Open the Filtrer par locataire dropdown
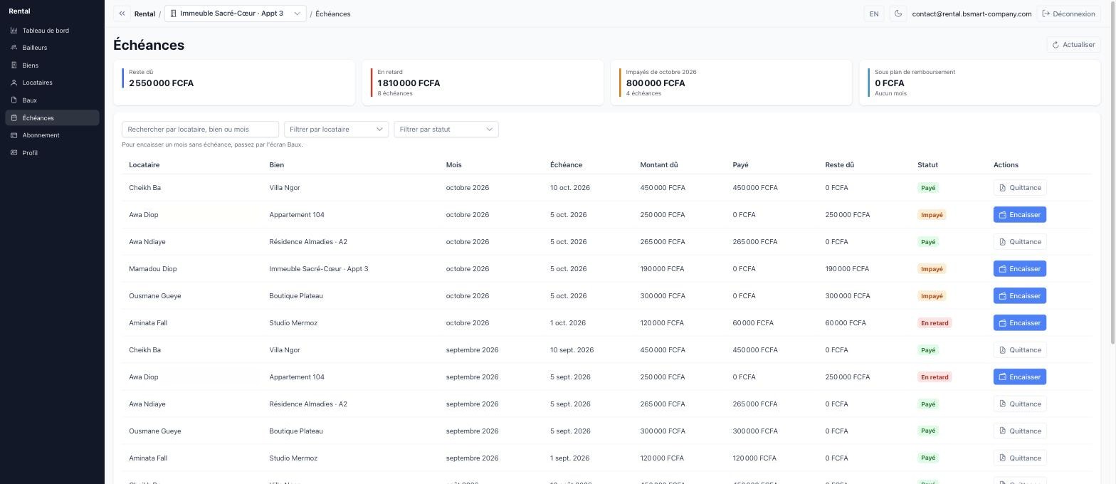The height and width of the screenshot is (484, 1116). point(336,130)
